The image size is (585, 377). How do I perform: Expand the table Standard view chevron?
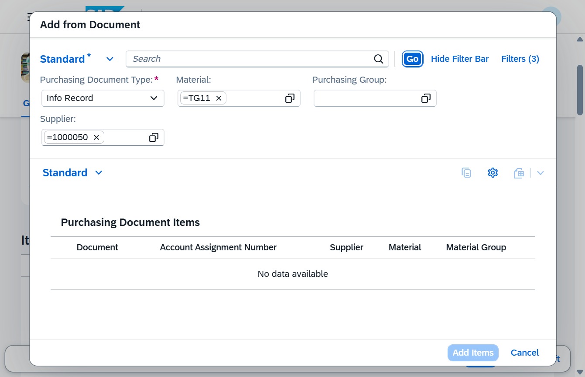pyautogui.click(x=99, y=173)
